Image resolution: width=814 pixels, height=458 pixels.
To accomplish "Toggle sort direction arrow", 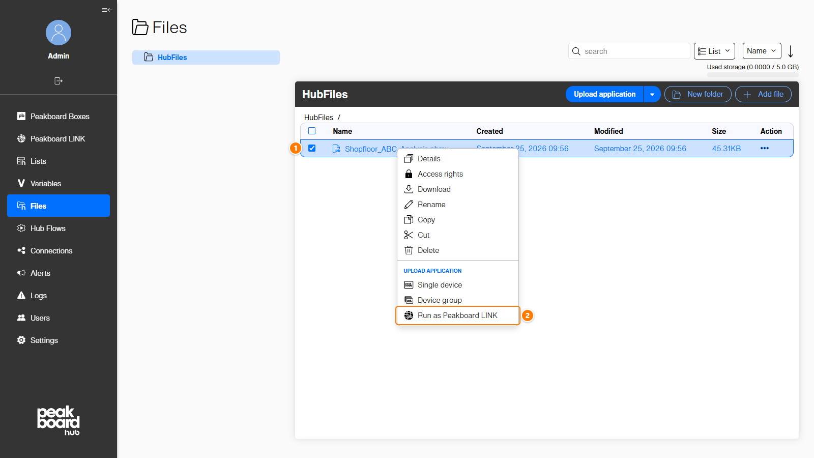I will tap(791, 51).
